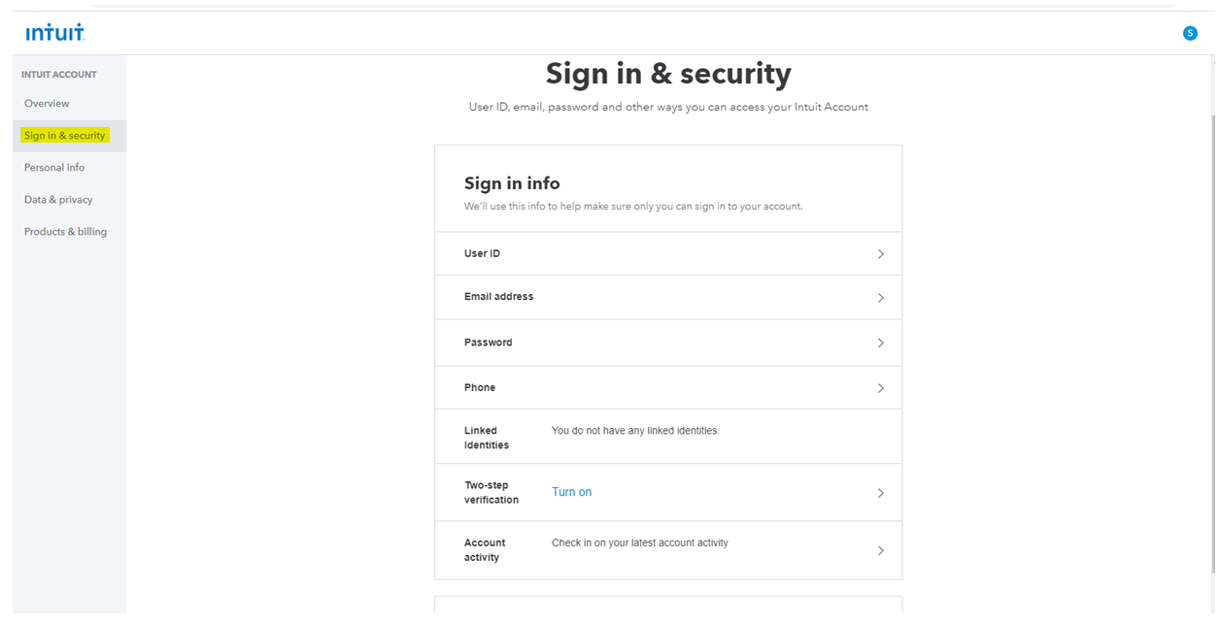Open the user profile avatar icon

pyautogui.click(x=1190, y=33)
